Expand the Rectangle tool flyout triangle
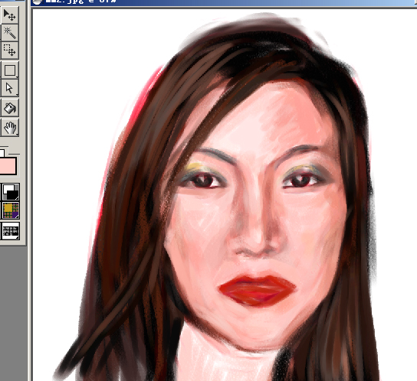Viewport: 417px width, 381px height. tap(18, 77)
